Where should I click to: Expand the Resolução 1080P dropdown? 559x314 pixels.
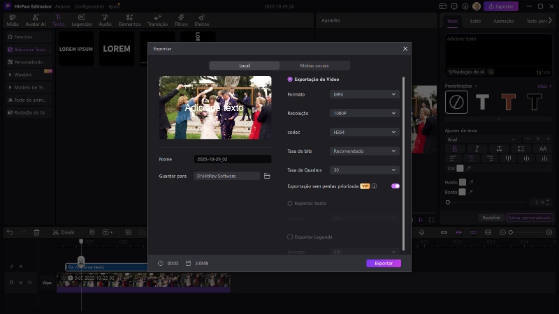[363, 113]
